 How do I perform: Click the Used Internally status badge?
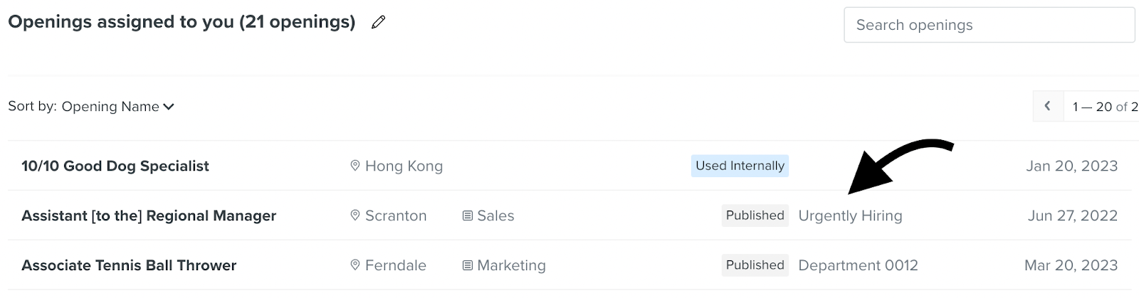[740, 166]
